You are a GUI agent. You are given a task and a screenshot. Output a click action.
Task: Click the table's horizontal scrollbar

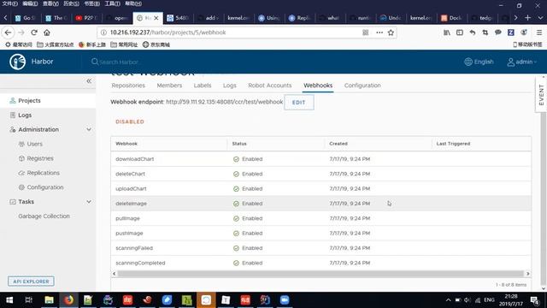tap(321, 274)
